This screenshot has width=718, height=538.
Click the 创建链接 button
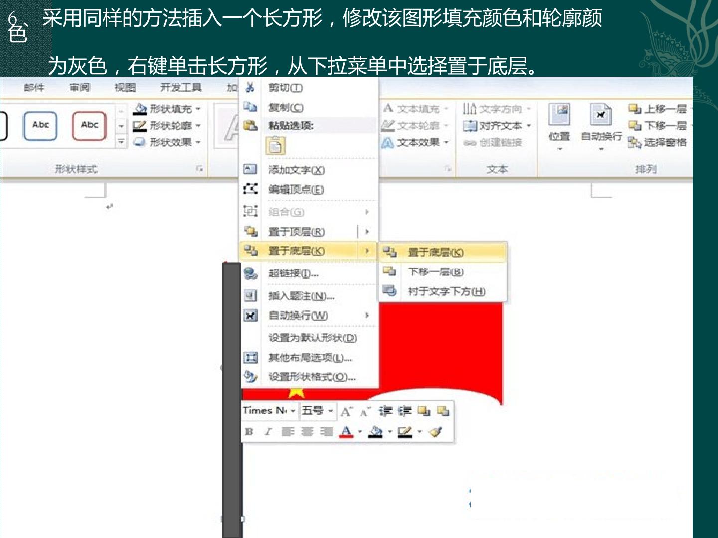493,143
